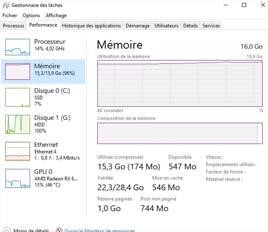
Task: Click the Composition de la mémoire bar
Action: (180, 133)
